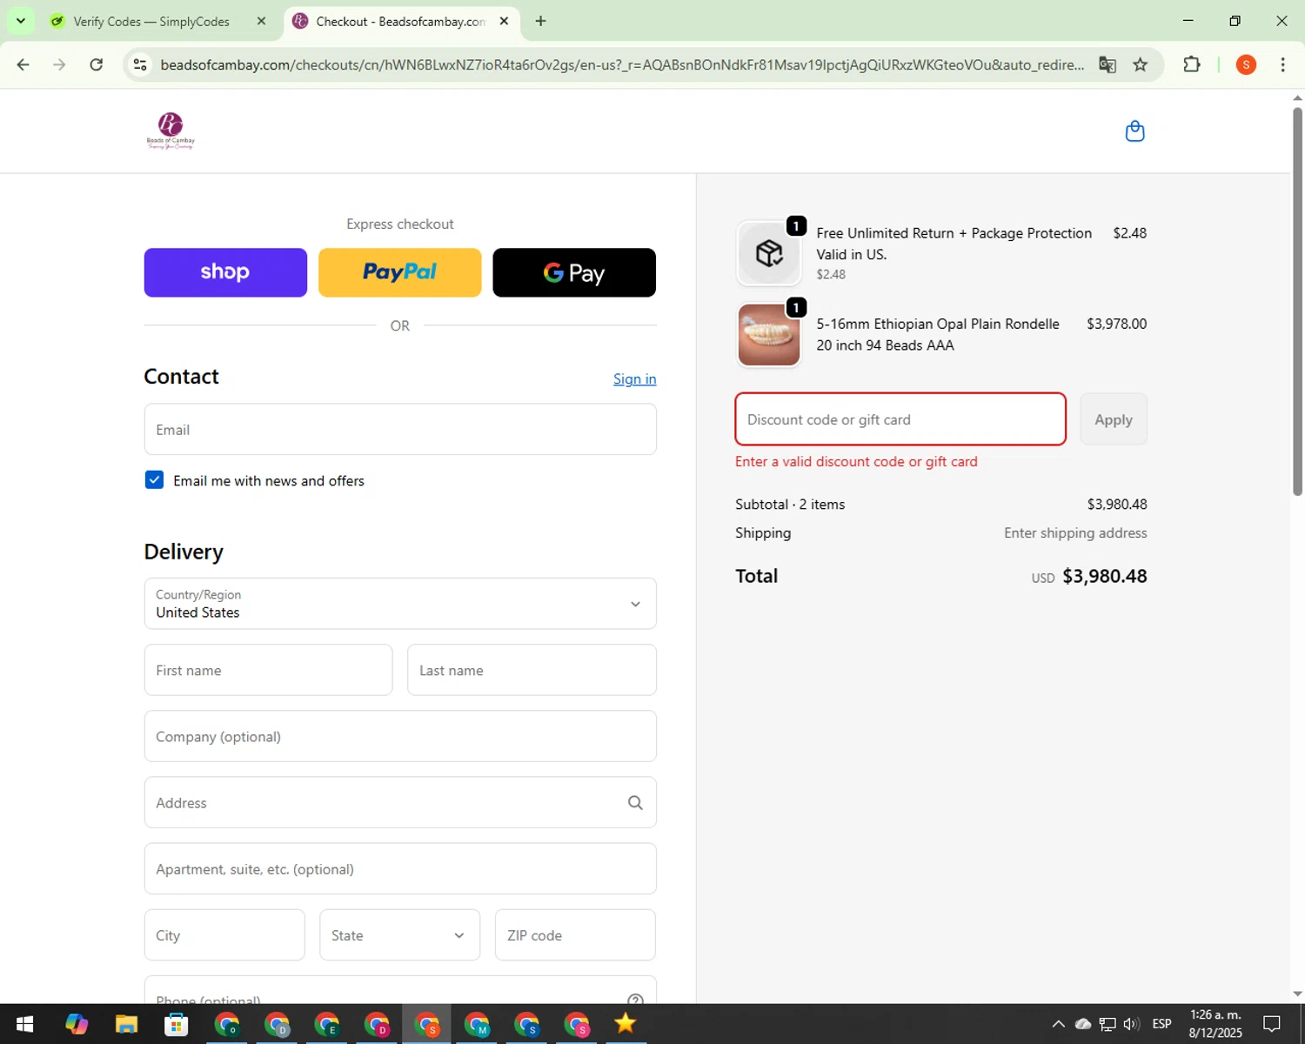Open the yellow star taskbar app
The height and width of the screenshot is (1044, 1305).
[x=626, y=1024]
